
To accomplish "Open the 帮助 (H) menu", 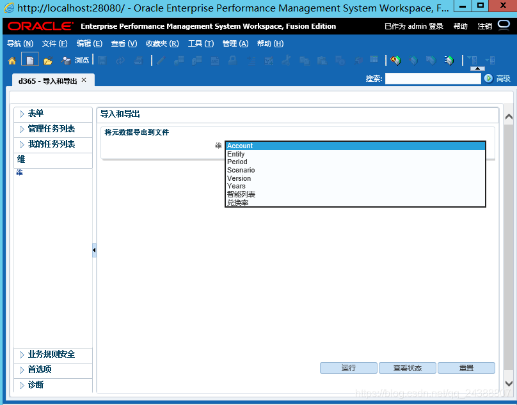I will (x=270, y=43).
